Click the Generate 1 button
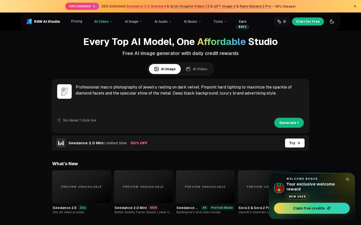 pos(289,123)
